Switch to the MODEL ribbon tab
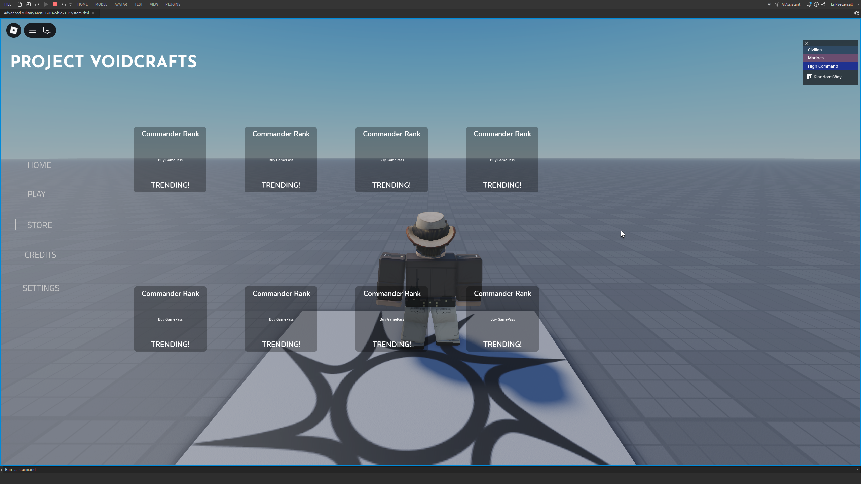The height and width of the screenshot is (484, 861). point(101,4)
